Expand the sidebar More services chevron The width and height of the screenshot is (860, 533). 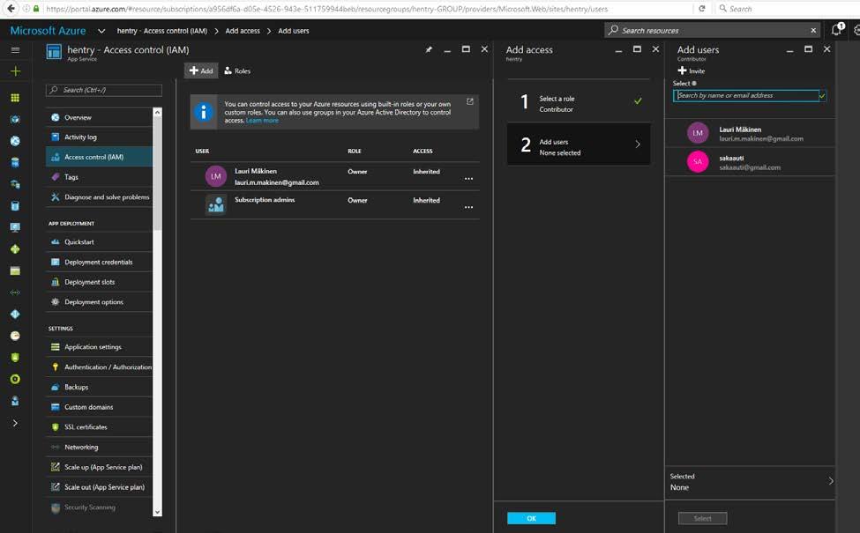click(x=15, y=423)
